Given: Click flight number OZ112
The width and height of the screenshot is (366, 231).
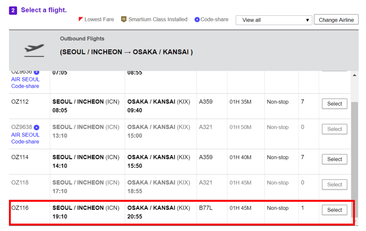Looking at the screenshot, I should point(20,102).
